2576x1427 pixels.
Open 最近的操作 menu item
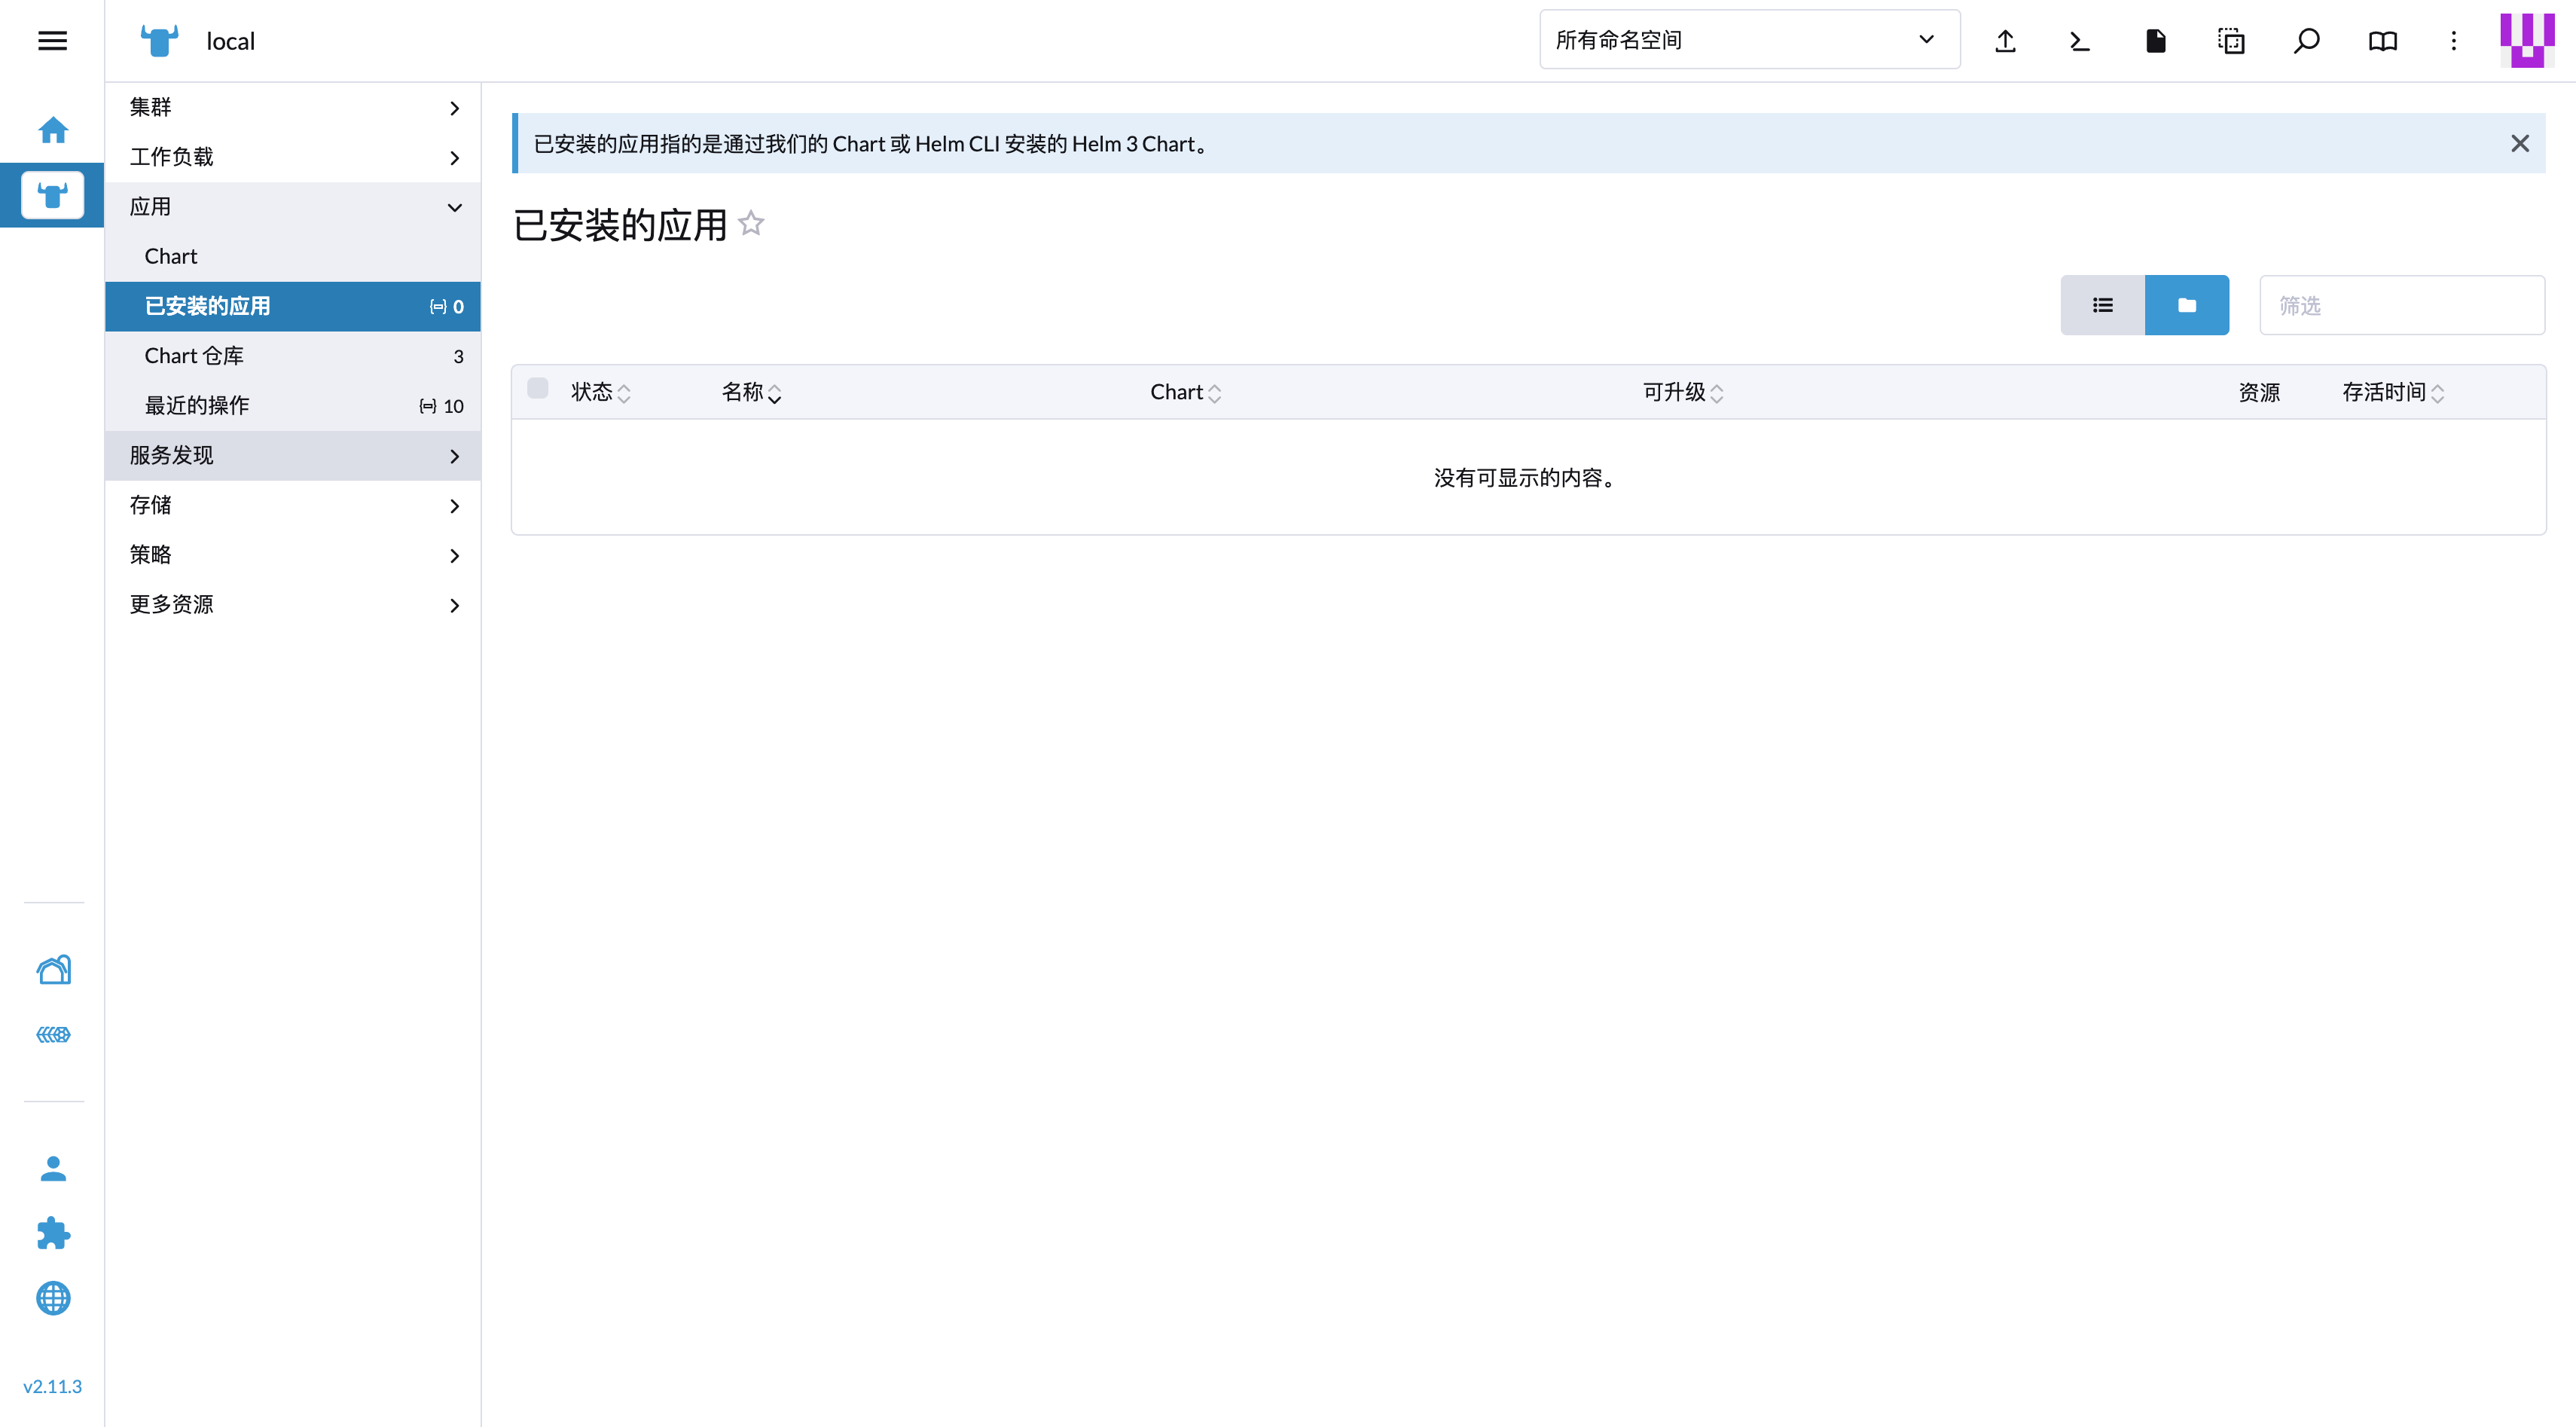[293, 405]
